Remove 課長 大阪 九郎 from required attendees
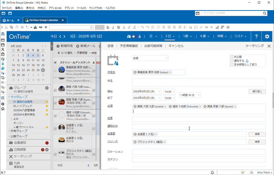274x175 pixels. pyautogui.click(x=165, y=106)
